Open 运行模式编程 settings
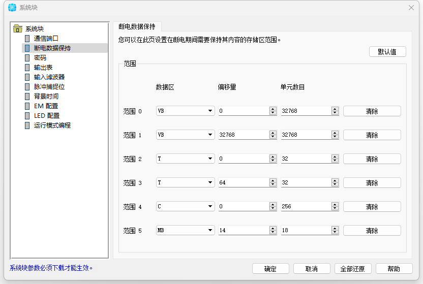Screen dimensions: 423x284 coord(52,125)
